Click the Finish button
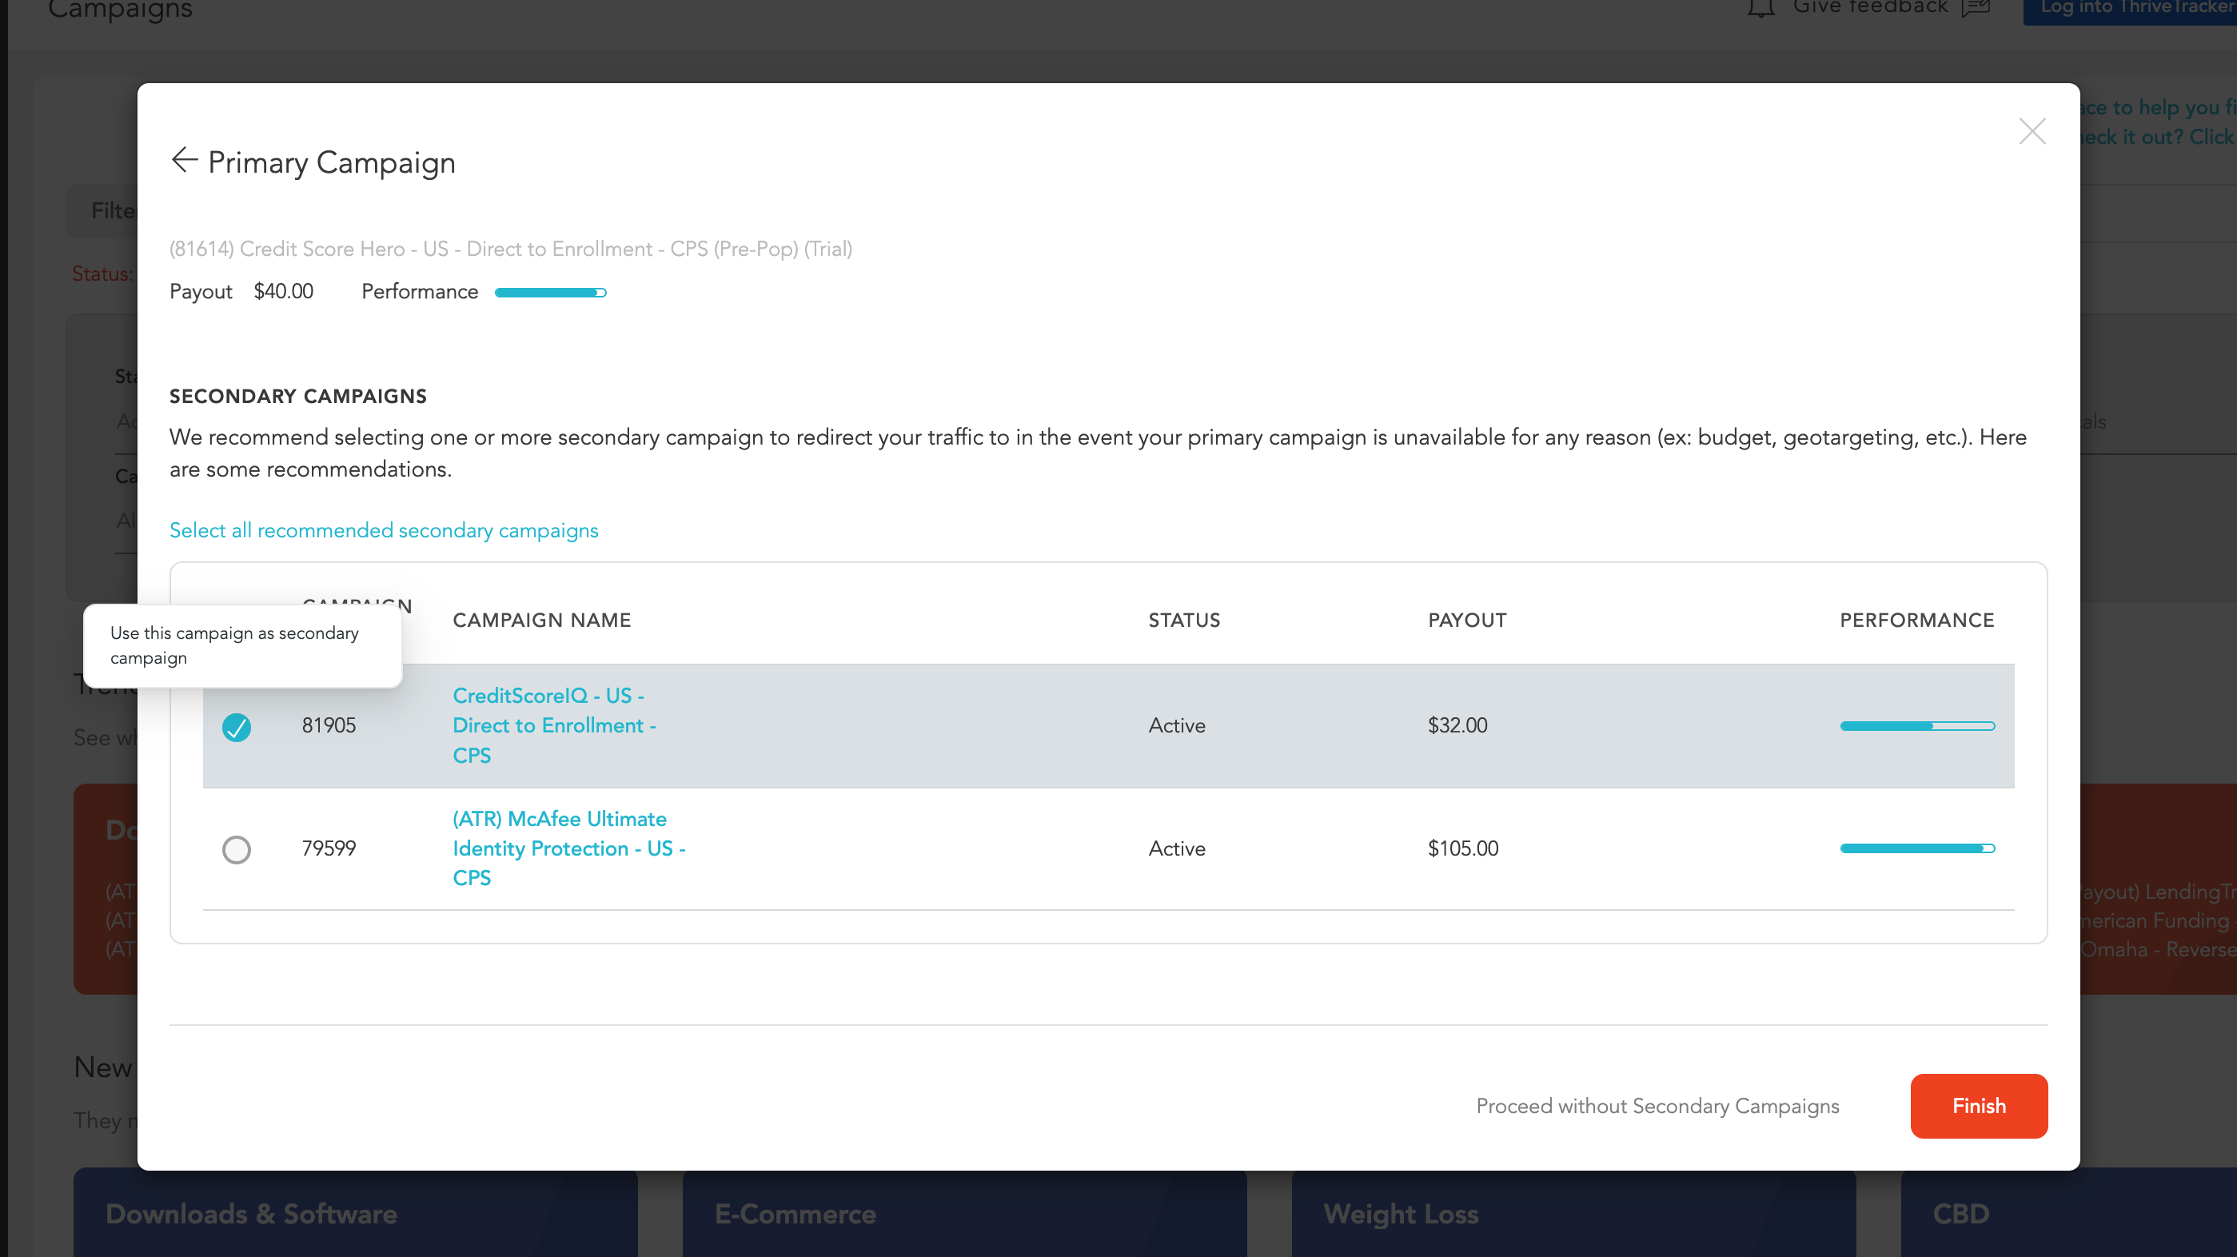Viewport: 2237px width, 1257px height. pyautogui.click(x=1978, y=1106)
